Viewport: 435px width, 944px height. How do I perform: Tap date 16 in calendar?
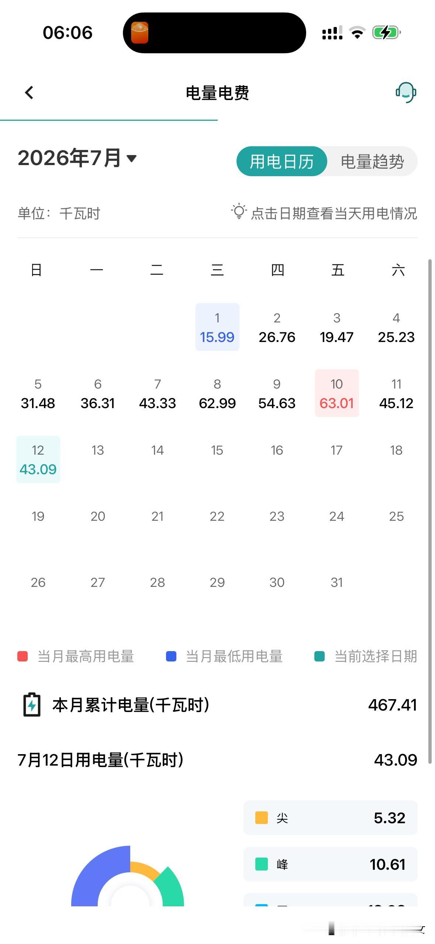click(277, 450)
